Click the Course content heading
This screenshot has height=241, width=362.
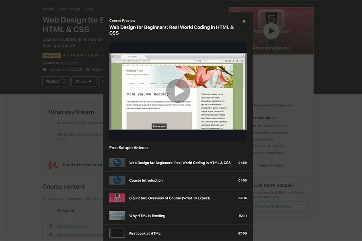click(64, 186)
